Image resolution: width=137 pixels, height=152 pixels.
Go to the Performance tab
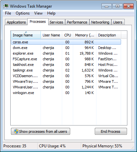coord(77,22)
